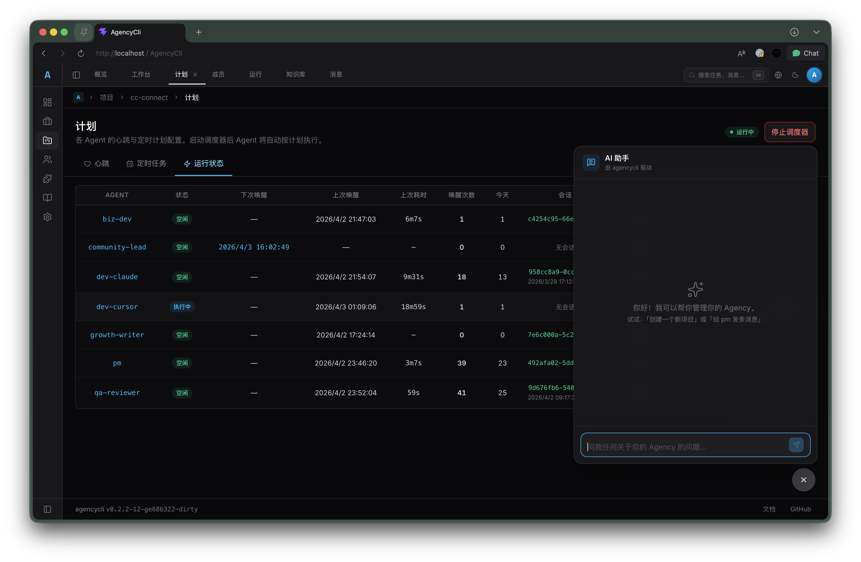Click the briefcase workbench sidebar icon
Screen dimensions: 861x562
coord(47,121)
